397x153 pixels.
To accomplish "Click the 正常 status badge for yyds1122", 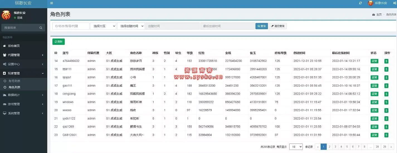I will click(x=374, y=119).
